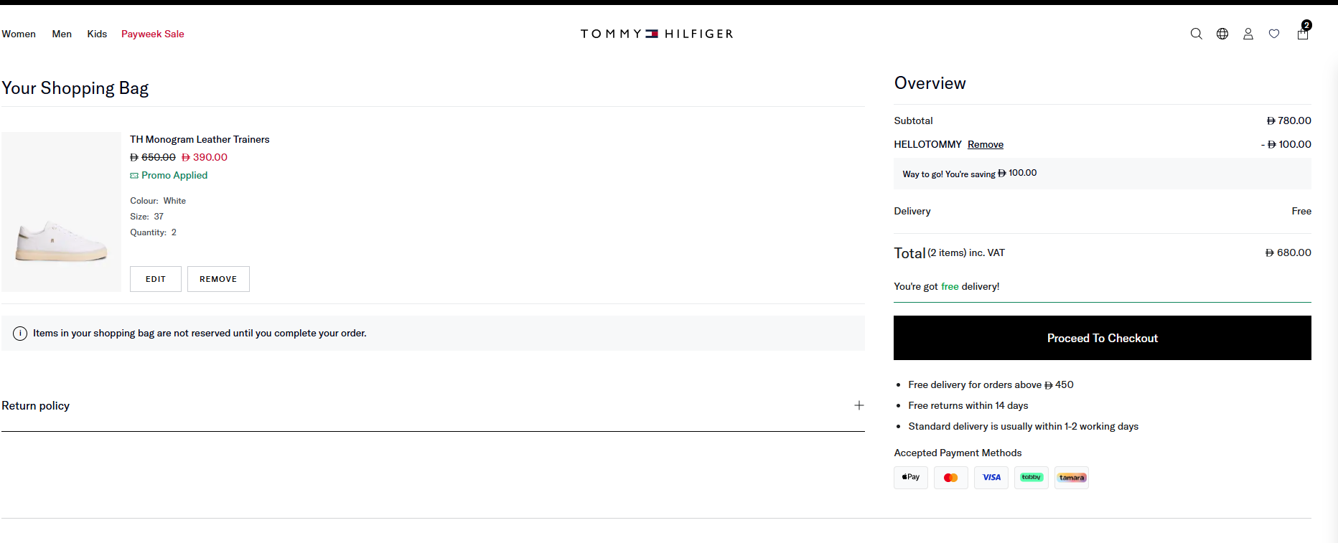
Task: Expand Return policy with the plus icon
Action: (859, 405)
